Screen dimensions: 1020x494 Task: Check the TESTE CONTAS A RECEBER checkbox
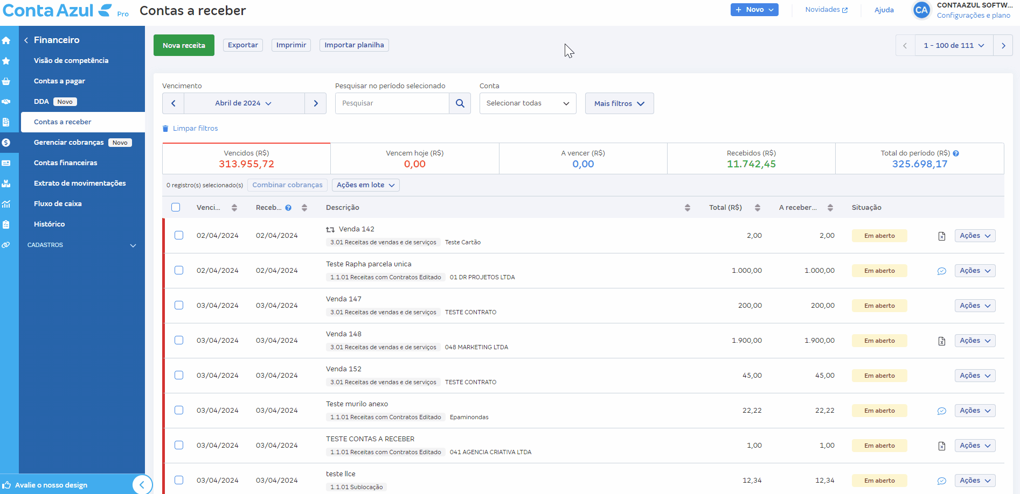click(179, 445)
